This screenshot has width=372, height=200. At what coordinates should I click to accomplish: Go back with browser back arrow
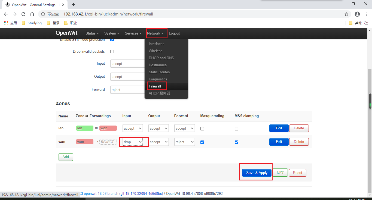point(6,14)
